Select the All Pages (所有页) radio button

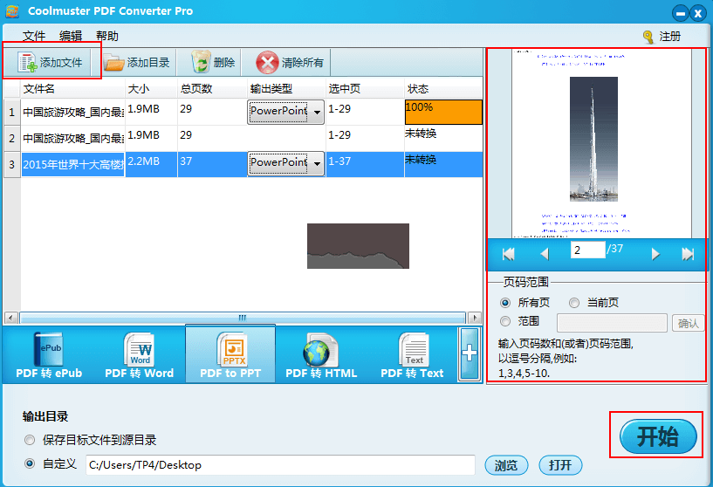point(504,302)
